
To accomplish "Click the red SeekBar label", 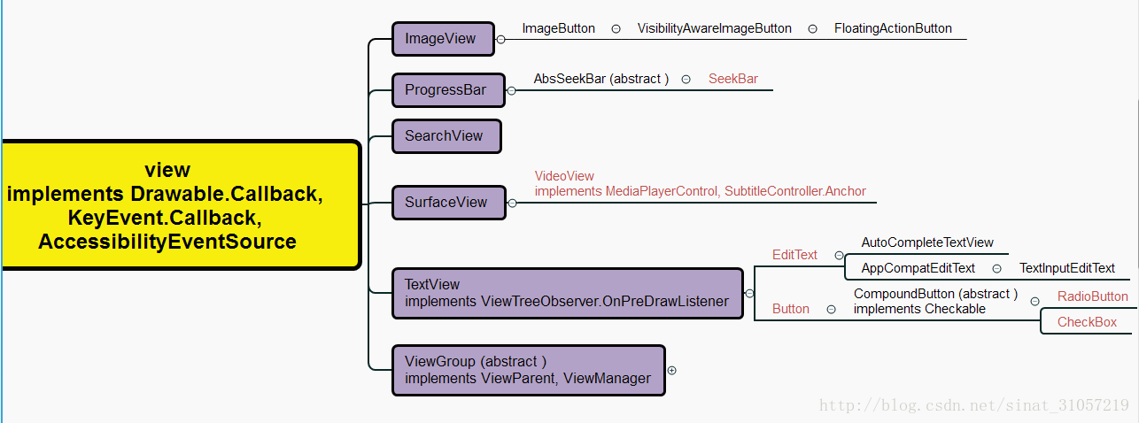I will click(x=732, y=79).
